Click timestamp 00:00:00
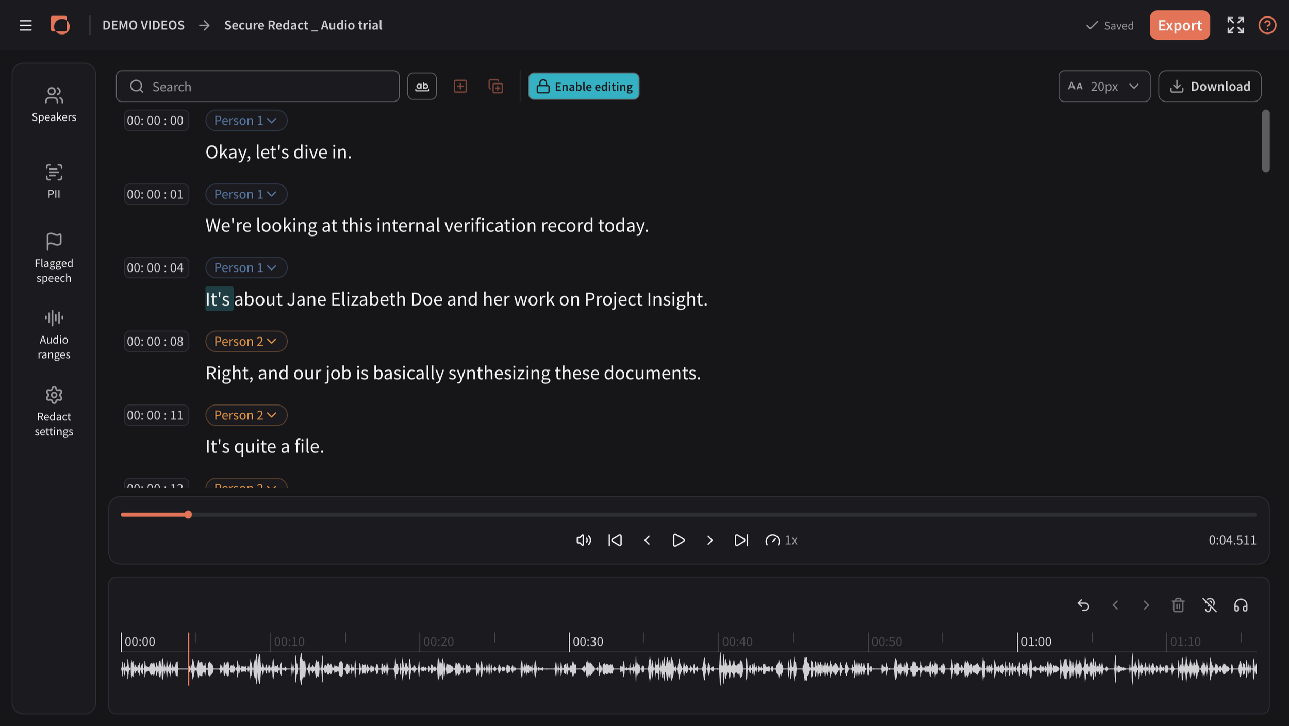Viewport: 1289px width, 726px height. [156, 121]
